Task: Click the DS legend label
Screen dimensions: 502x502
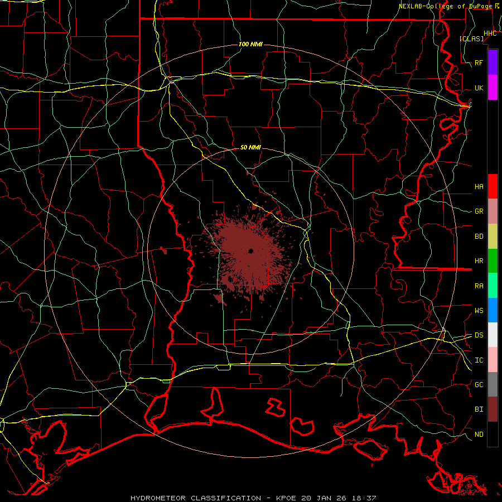Action: (x=479, y=335)
